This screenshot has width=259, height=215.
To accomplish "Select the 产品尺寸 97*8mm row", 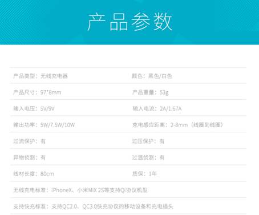I will [37, 92].
